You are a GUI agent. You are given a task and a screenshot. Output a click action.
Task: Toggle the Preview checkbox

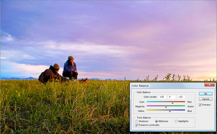pyautogui.click(x=200, y=105)
